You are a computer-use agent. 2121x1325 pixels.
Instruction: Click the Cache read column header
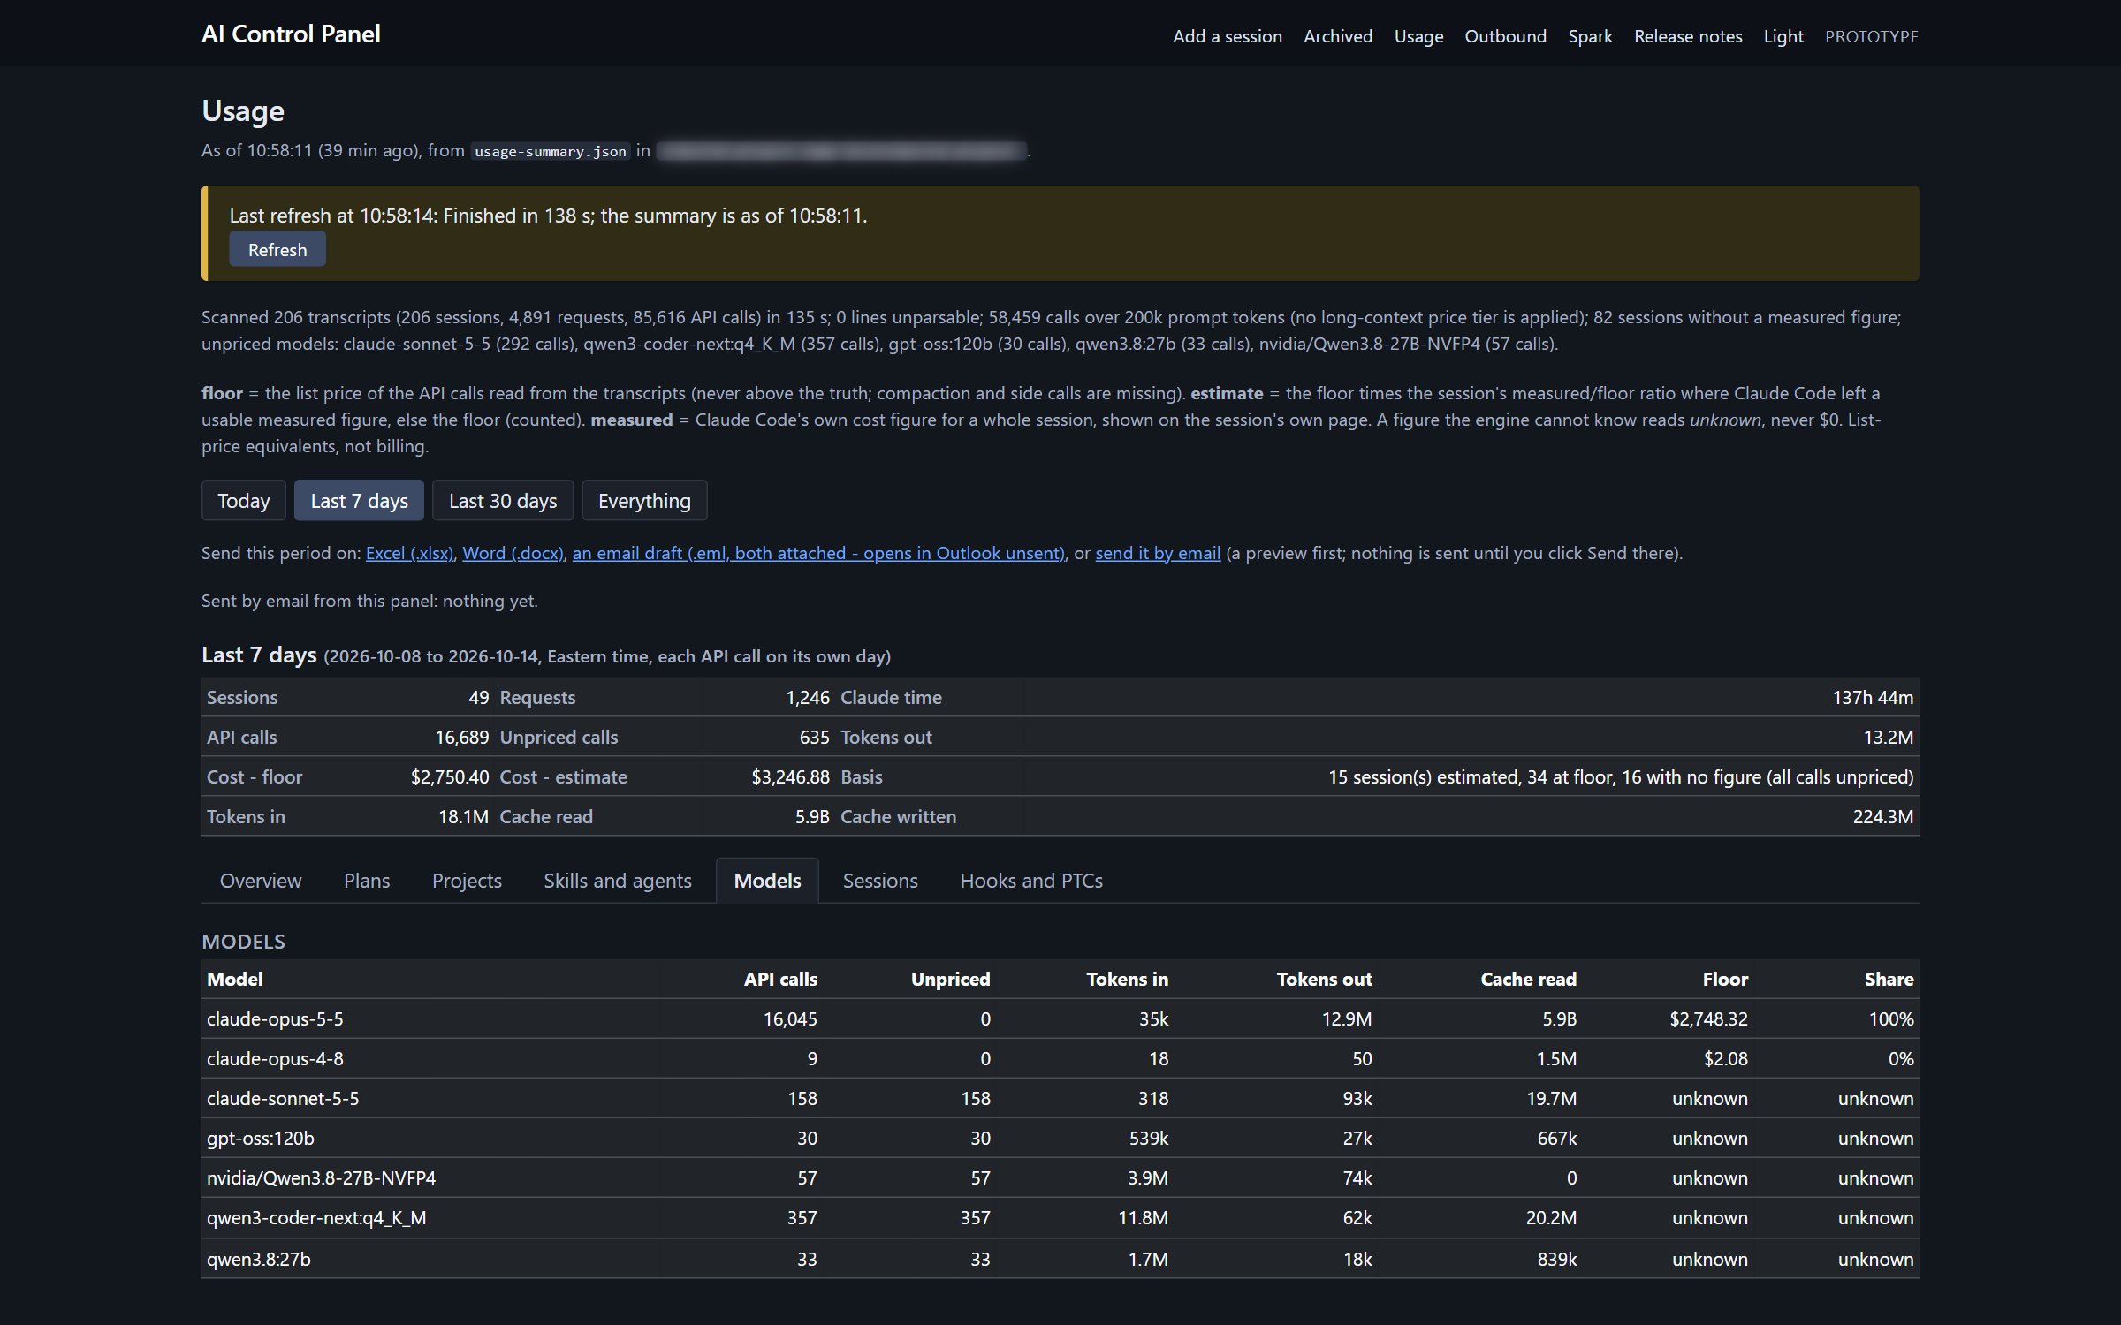tap(1528, 979)
